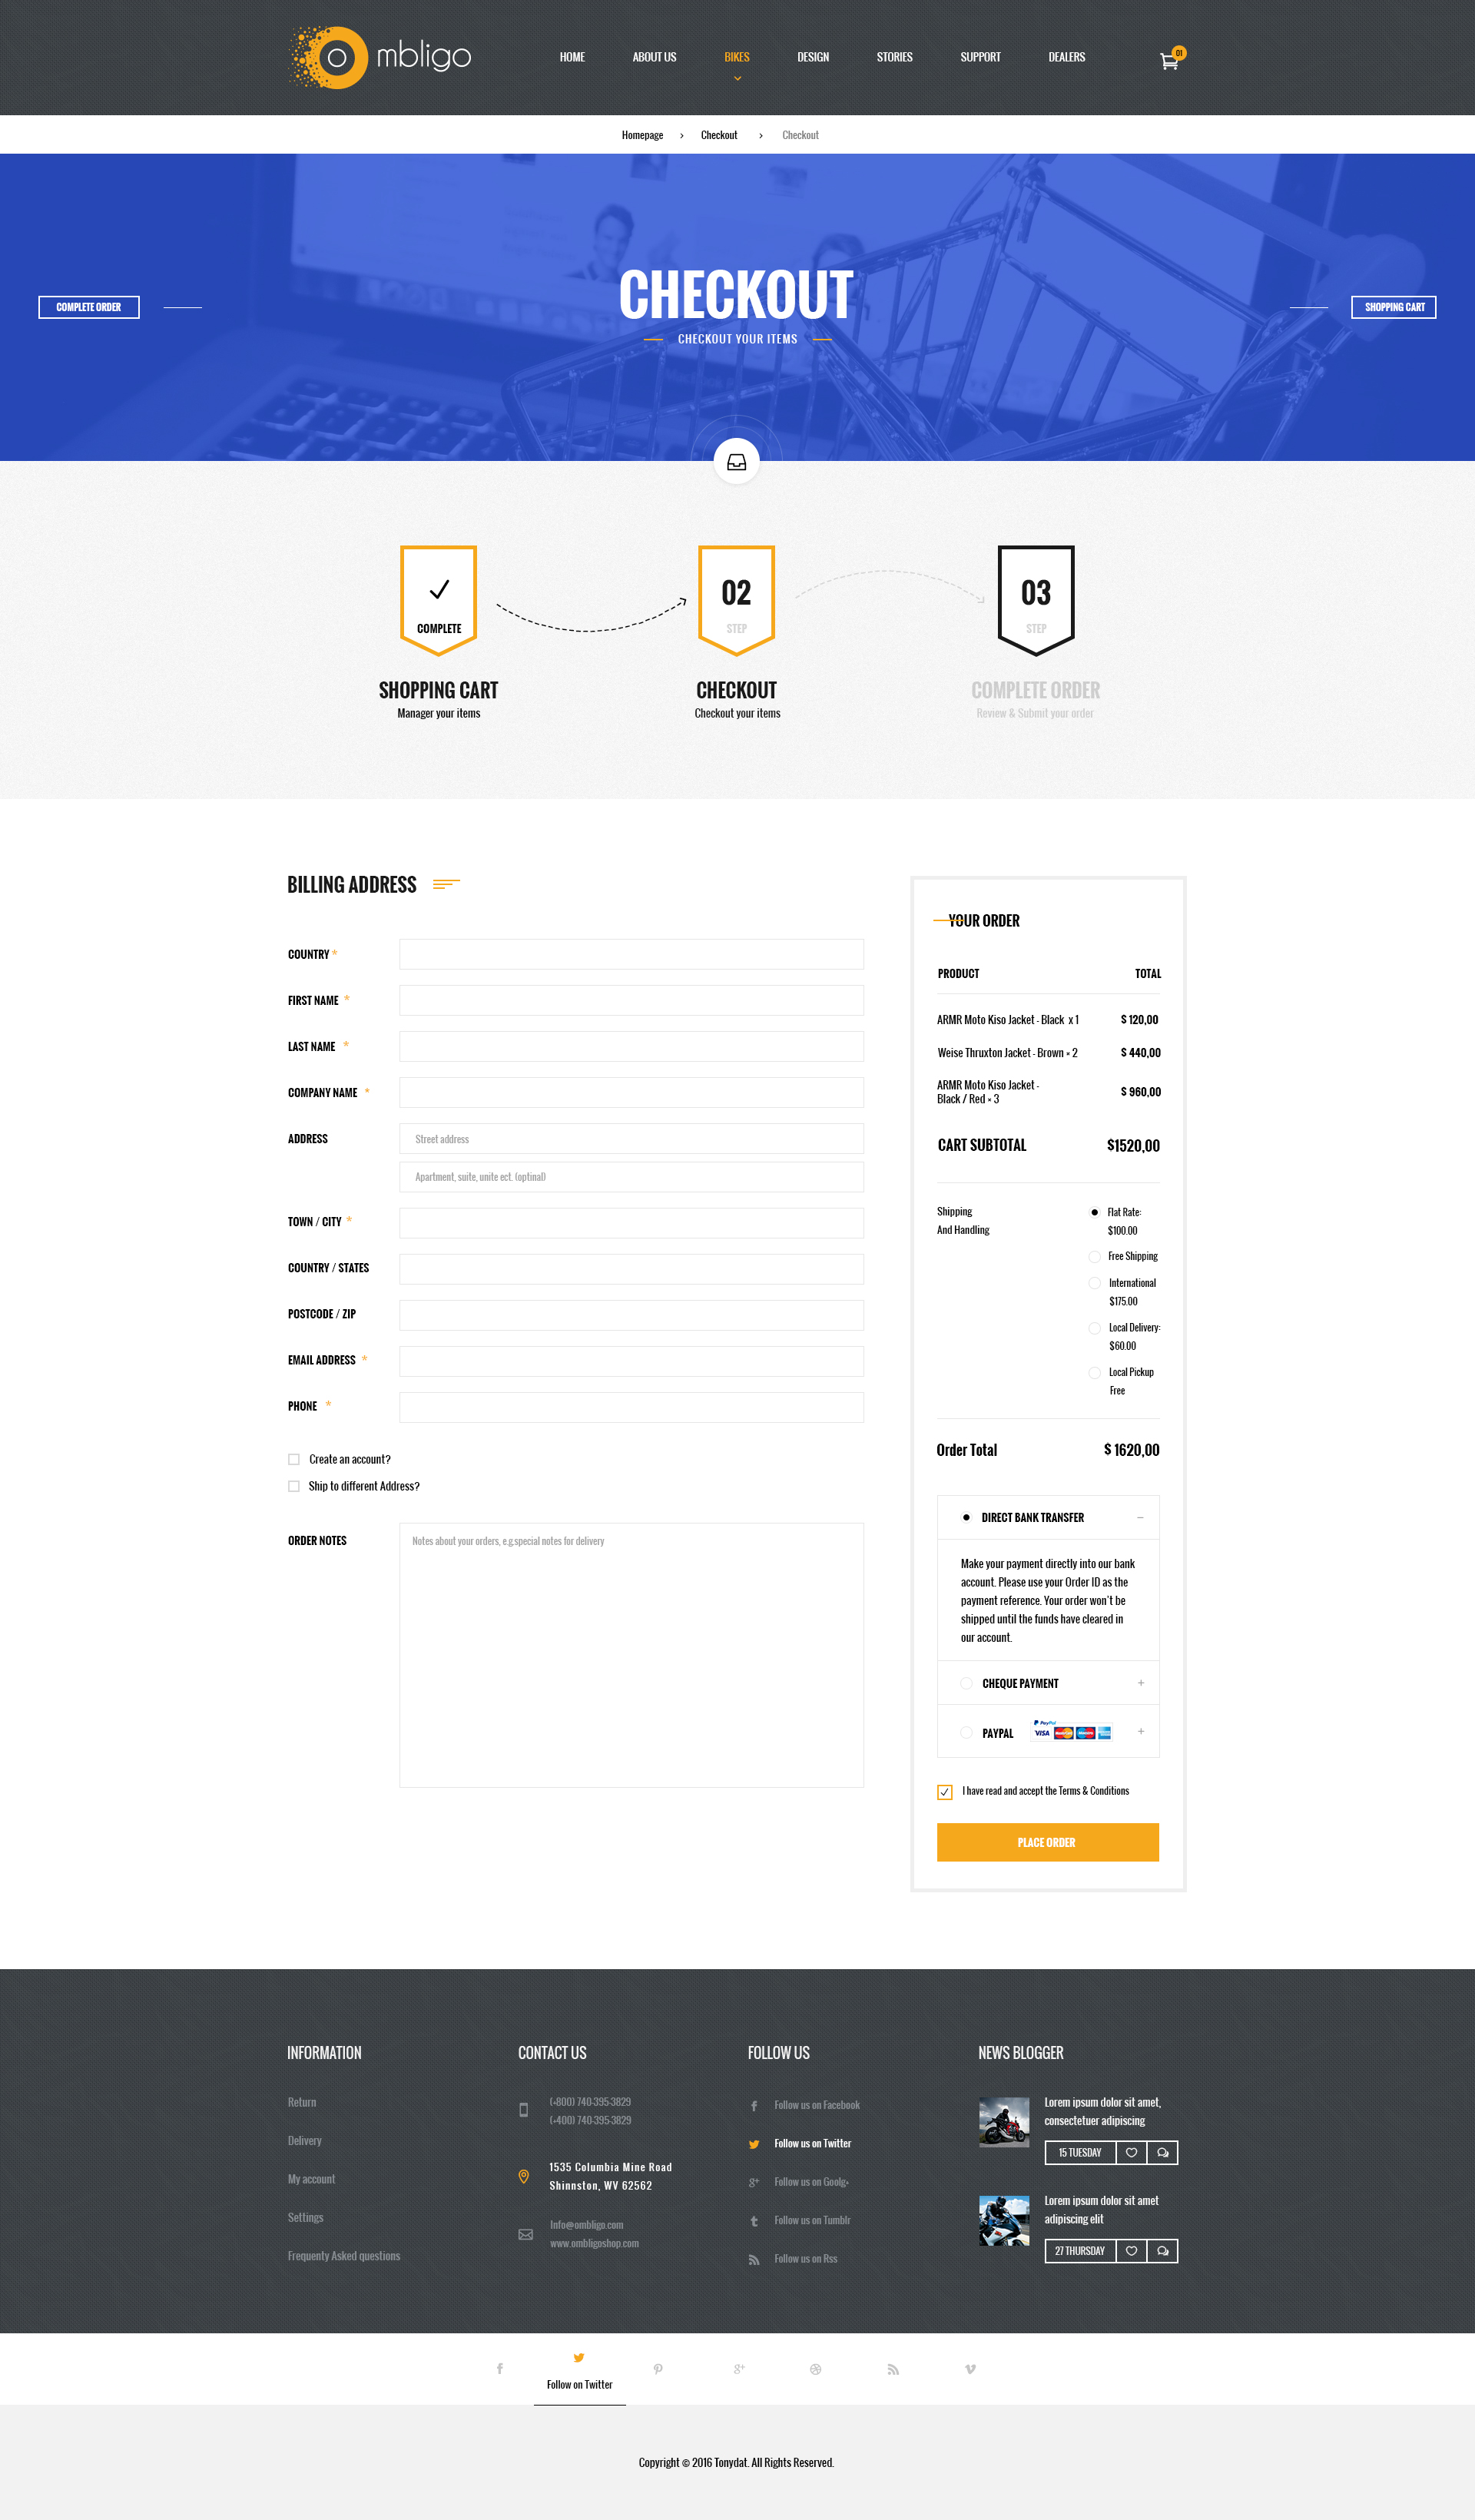This screenshot has width=1475, height=2520.
Task: Click the Twitter bird icon in bottom social bar
Action: tap(579, 2358)
